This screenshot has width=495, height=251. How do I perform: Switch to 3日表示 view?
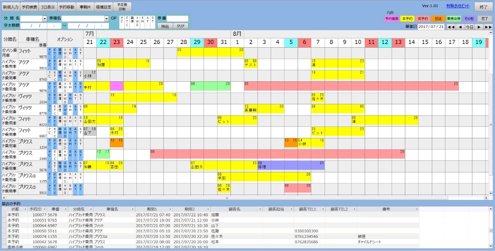point(47,7)
